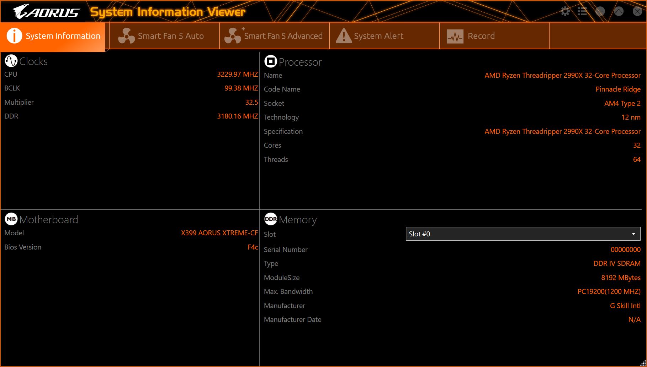Click the System Alert warning triangle icon
The height and width of the screenshot is (367, 647).
[343, 36]
